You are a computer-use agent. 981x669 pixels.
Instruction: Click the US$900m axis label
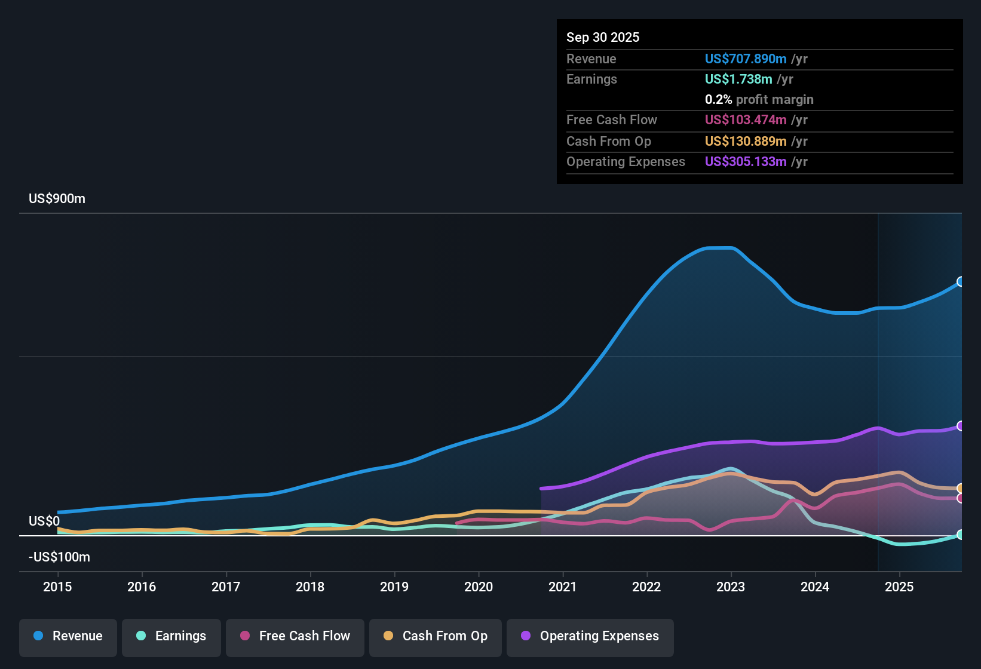point(57,198)
